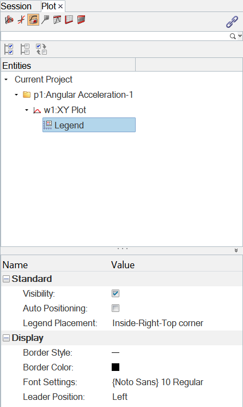Click the 'Border Color:' property label

coord(48,367)
